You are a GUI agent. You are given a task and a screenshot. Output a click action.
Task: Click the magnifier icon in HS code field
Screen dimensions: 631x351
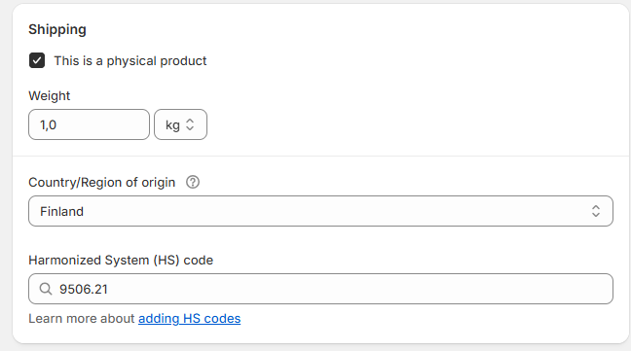[x=46, y=289]
